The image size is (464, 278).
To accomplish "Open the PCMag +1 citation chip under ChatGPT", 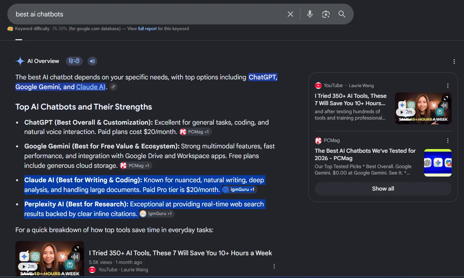I will point(195,132).
